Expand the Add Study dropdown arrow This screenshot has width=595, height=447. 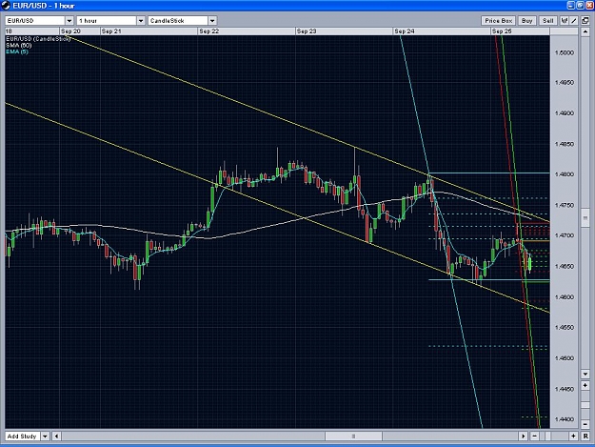(x=45, y=436)
